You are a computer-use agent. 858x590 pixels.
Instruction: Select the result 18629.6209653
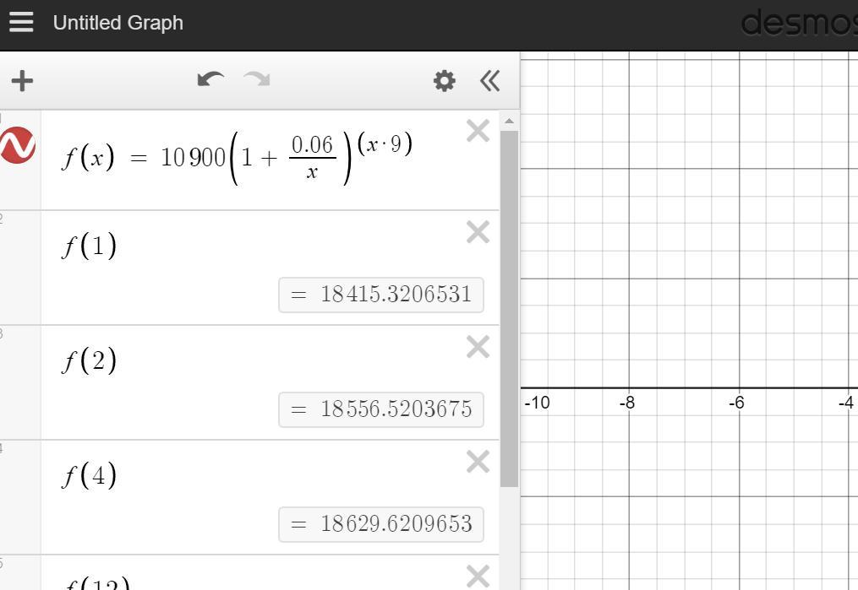[381, 524]
